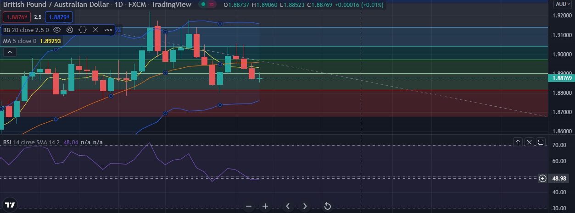Viewport: 575px width, 213px height.
Task: Zoom in the chart with plus button
Action: point(265,206)
